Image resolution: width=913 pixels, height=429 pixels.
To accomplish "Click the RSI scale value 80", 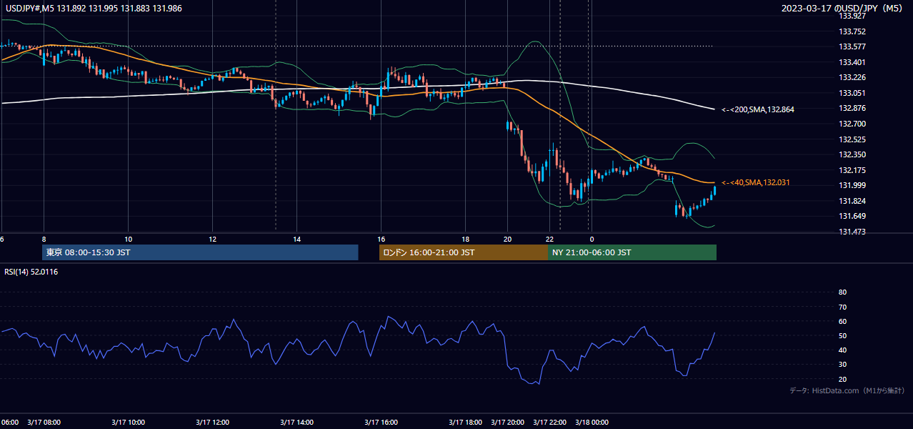I will click(x=843, y=292).
